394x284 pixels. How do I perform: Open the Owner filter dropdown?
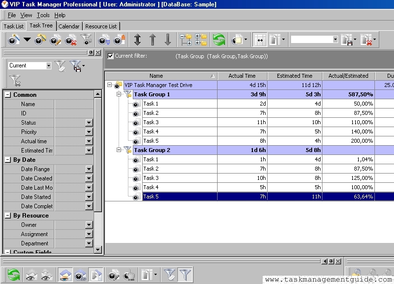click(x=89, y=224)
